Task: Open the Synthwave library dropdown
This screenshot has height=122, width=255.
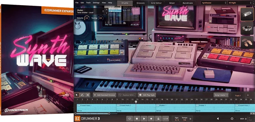Action: [x=214, y=3]
